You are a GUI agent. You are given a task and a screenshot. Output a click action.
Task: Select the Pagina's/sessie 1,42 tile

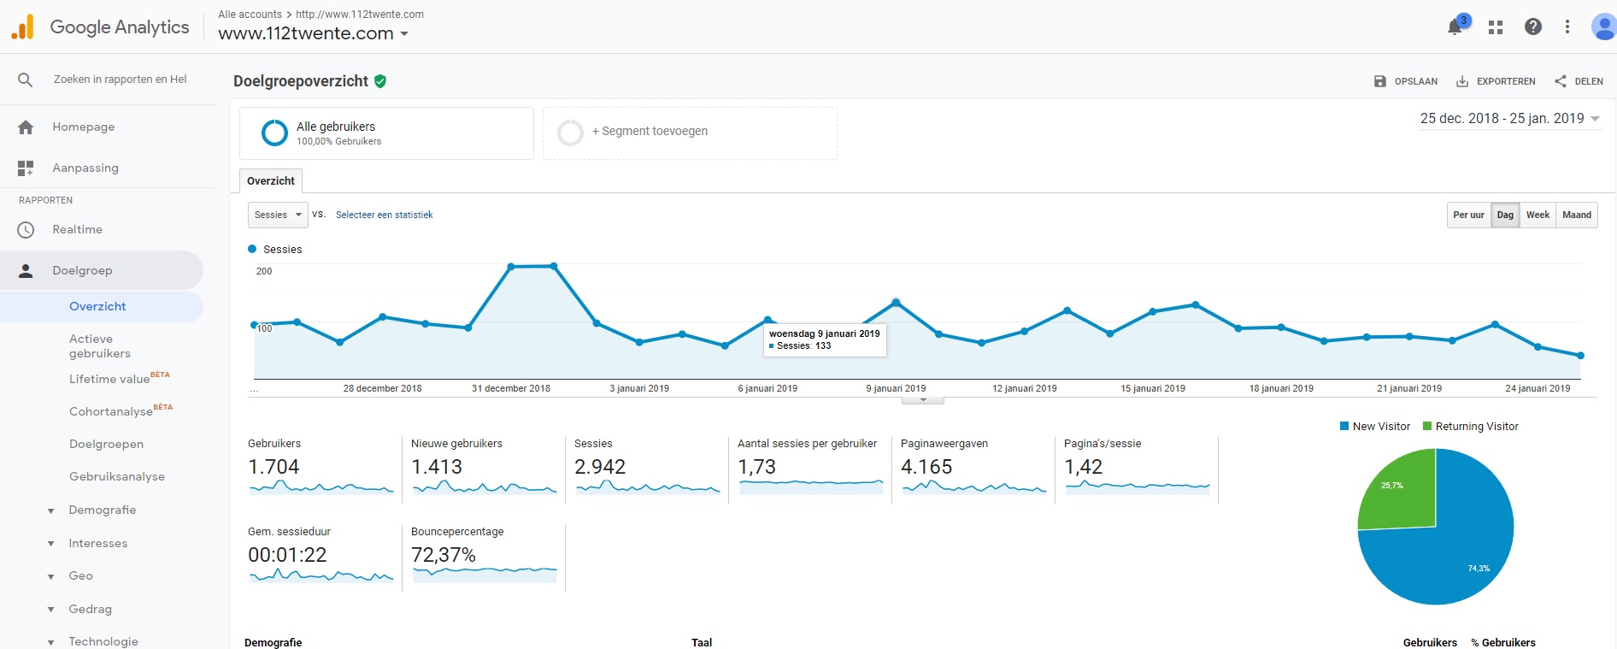pos(1137,469)
